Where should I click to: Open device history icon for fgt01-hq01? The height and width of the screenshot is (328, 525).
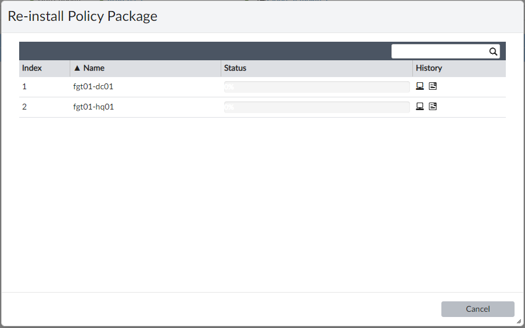420,107
